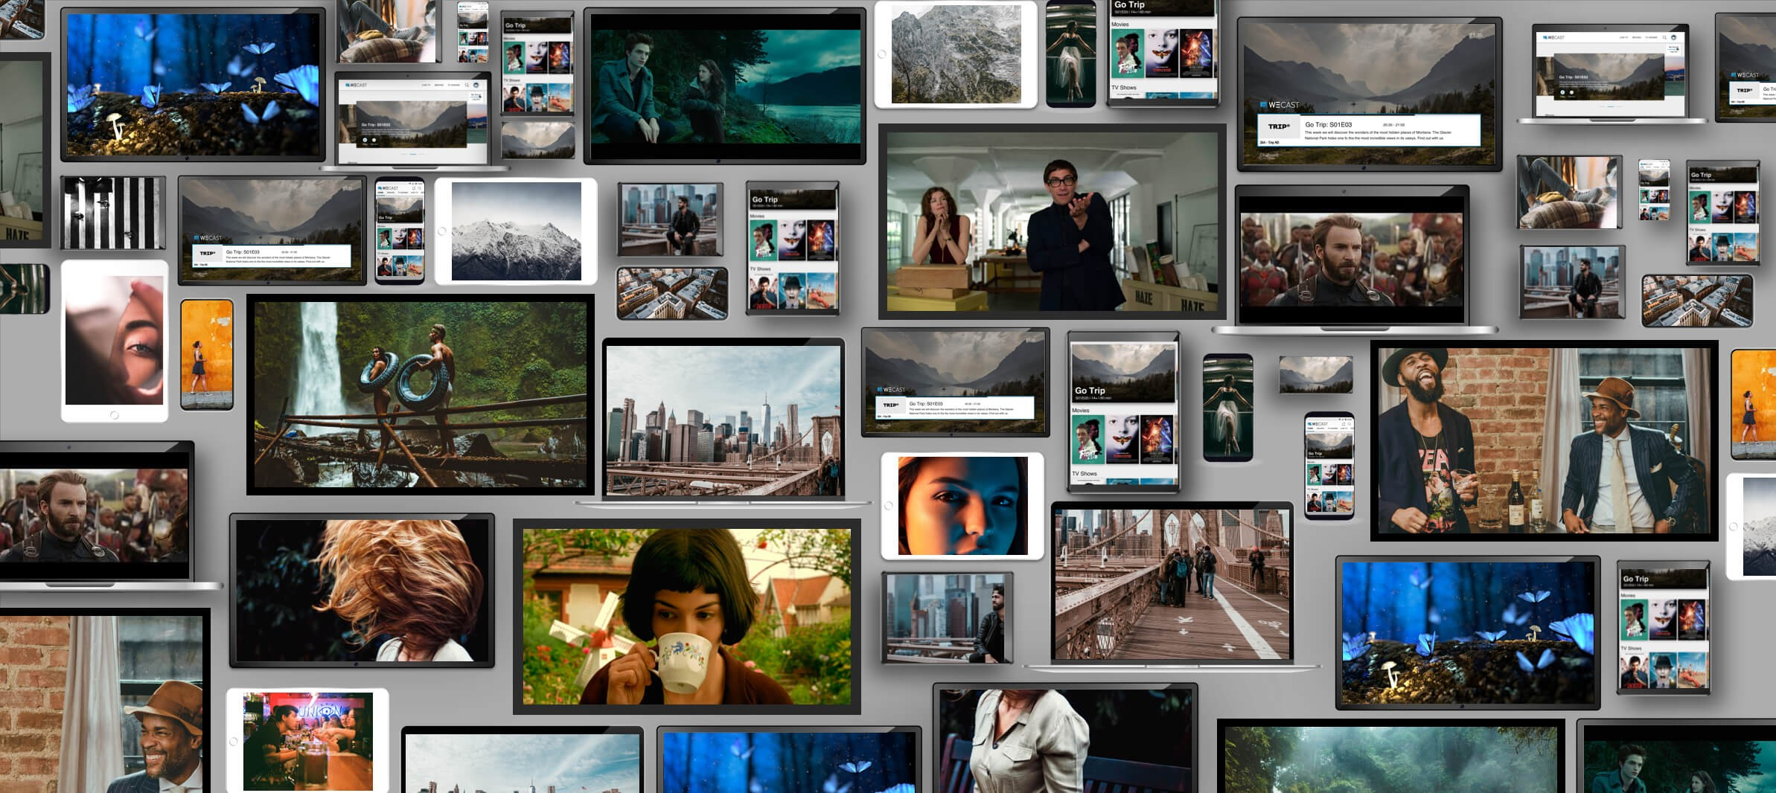The height and width of the screenshot is (793, 1776).
Task: Click the '204 - Trip HD' channel label on the largest TV
Action: coord(1269,142)
